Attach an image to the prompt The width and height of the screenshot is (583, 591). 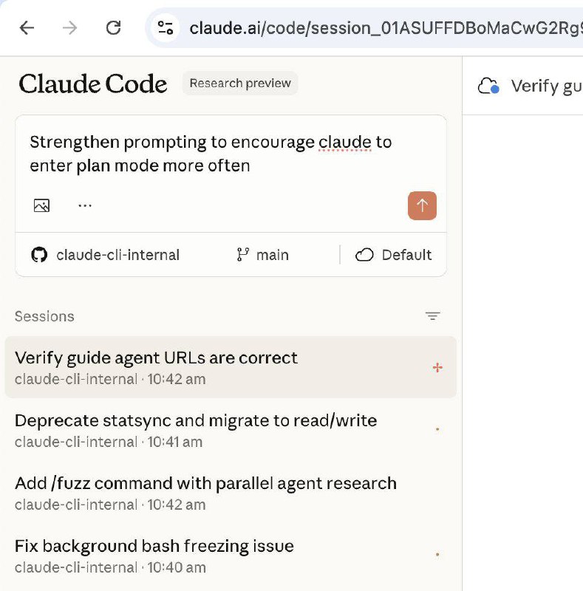coord(41,205)
